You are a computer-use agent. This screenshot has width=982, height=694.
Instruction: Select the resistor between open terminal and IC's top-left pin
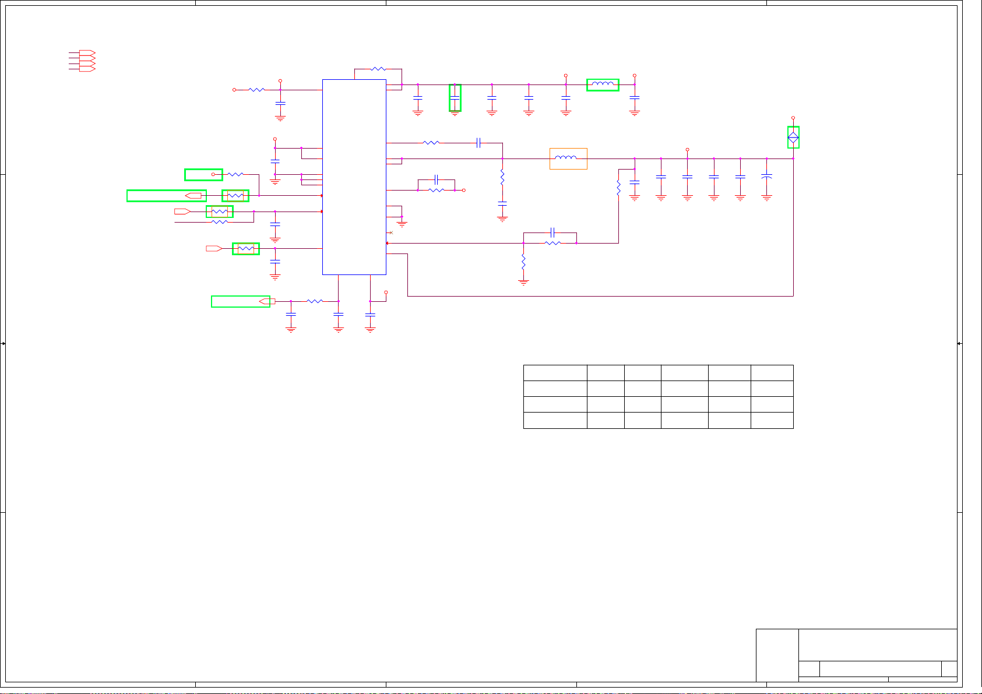point(257,90)
